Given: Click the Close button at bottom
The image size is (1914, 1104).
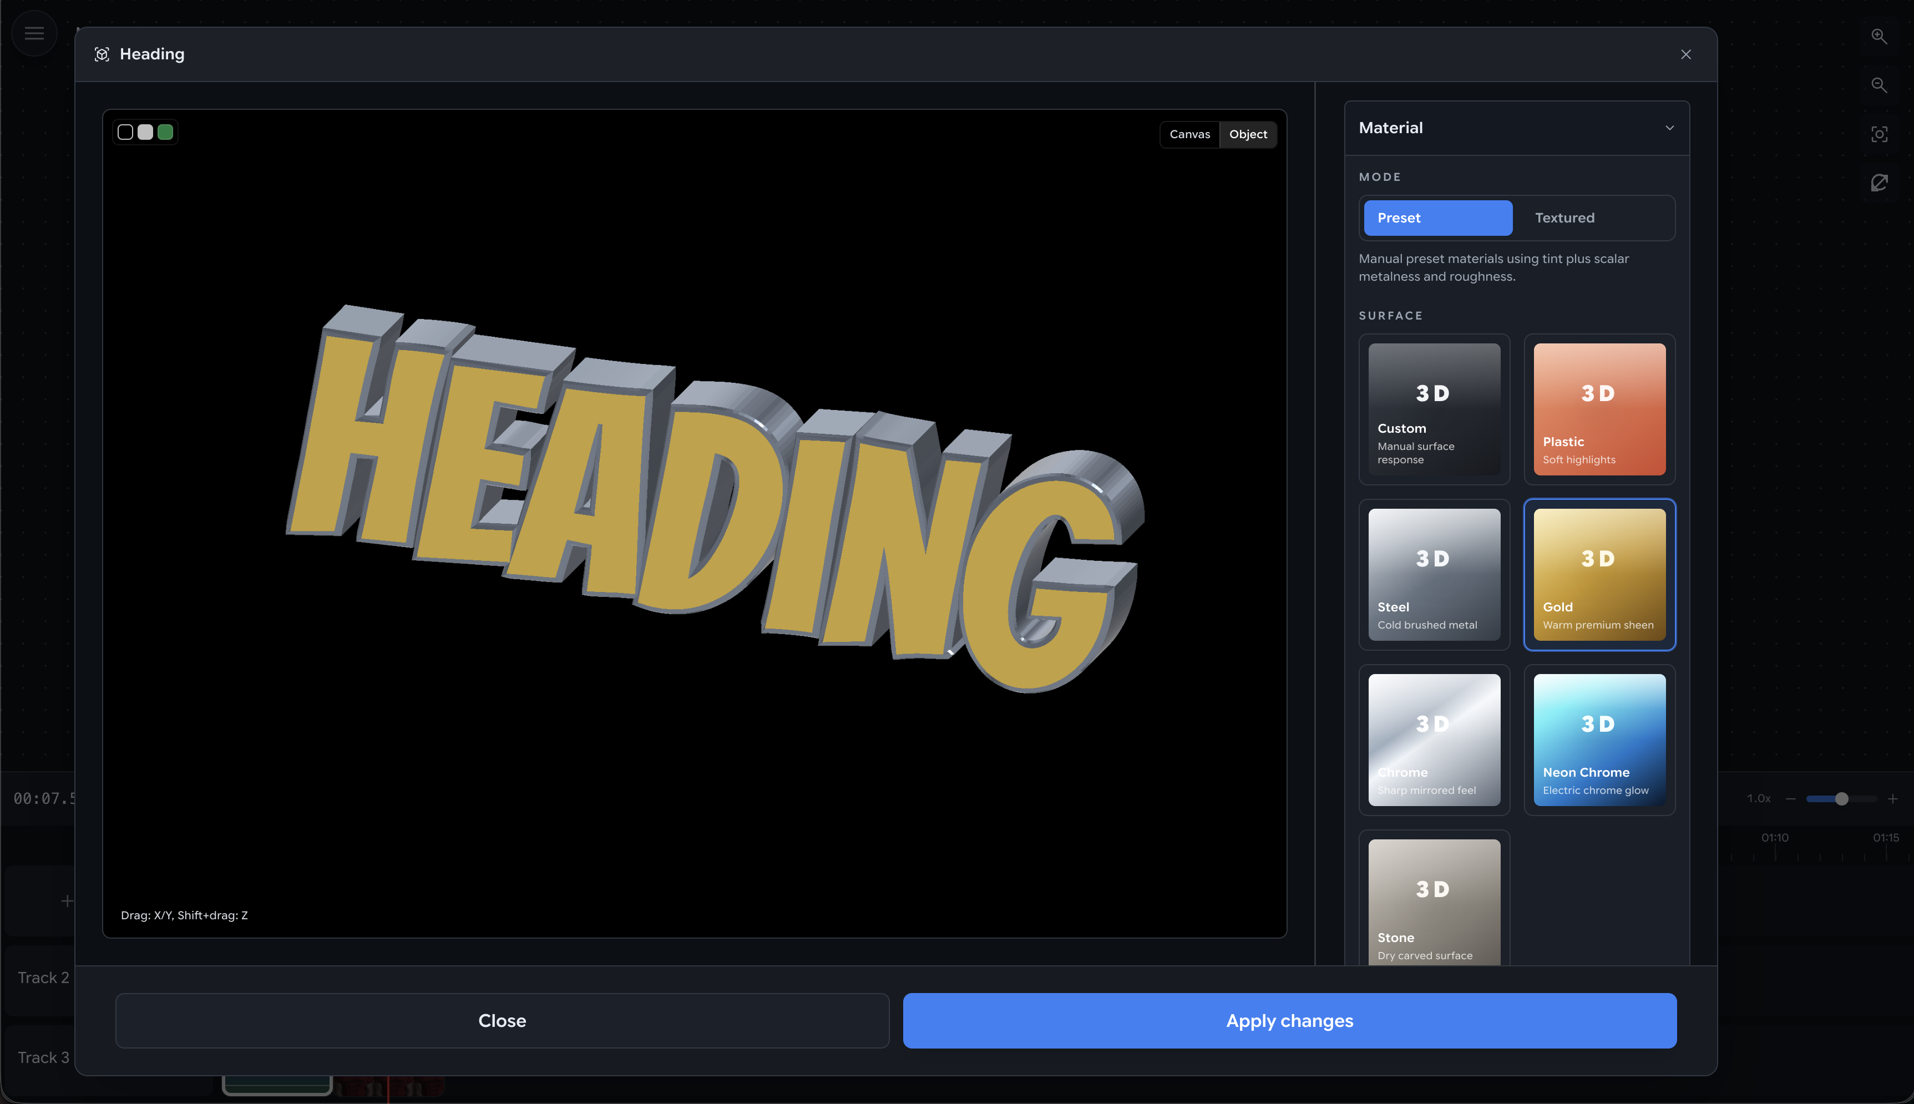Looking at the screenshot, I should pyautogui.click(x=502, y=1021).
